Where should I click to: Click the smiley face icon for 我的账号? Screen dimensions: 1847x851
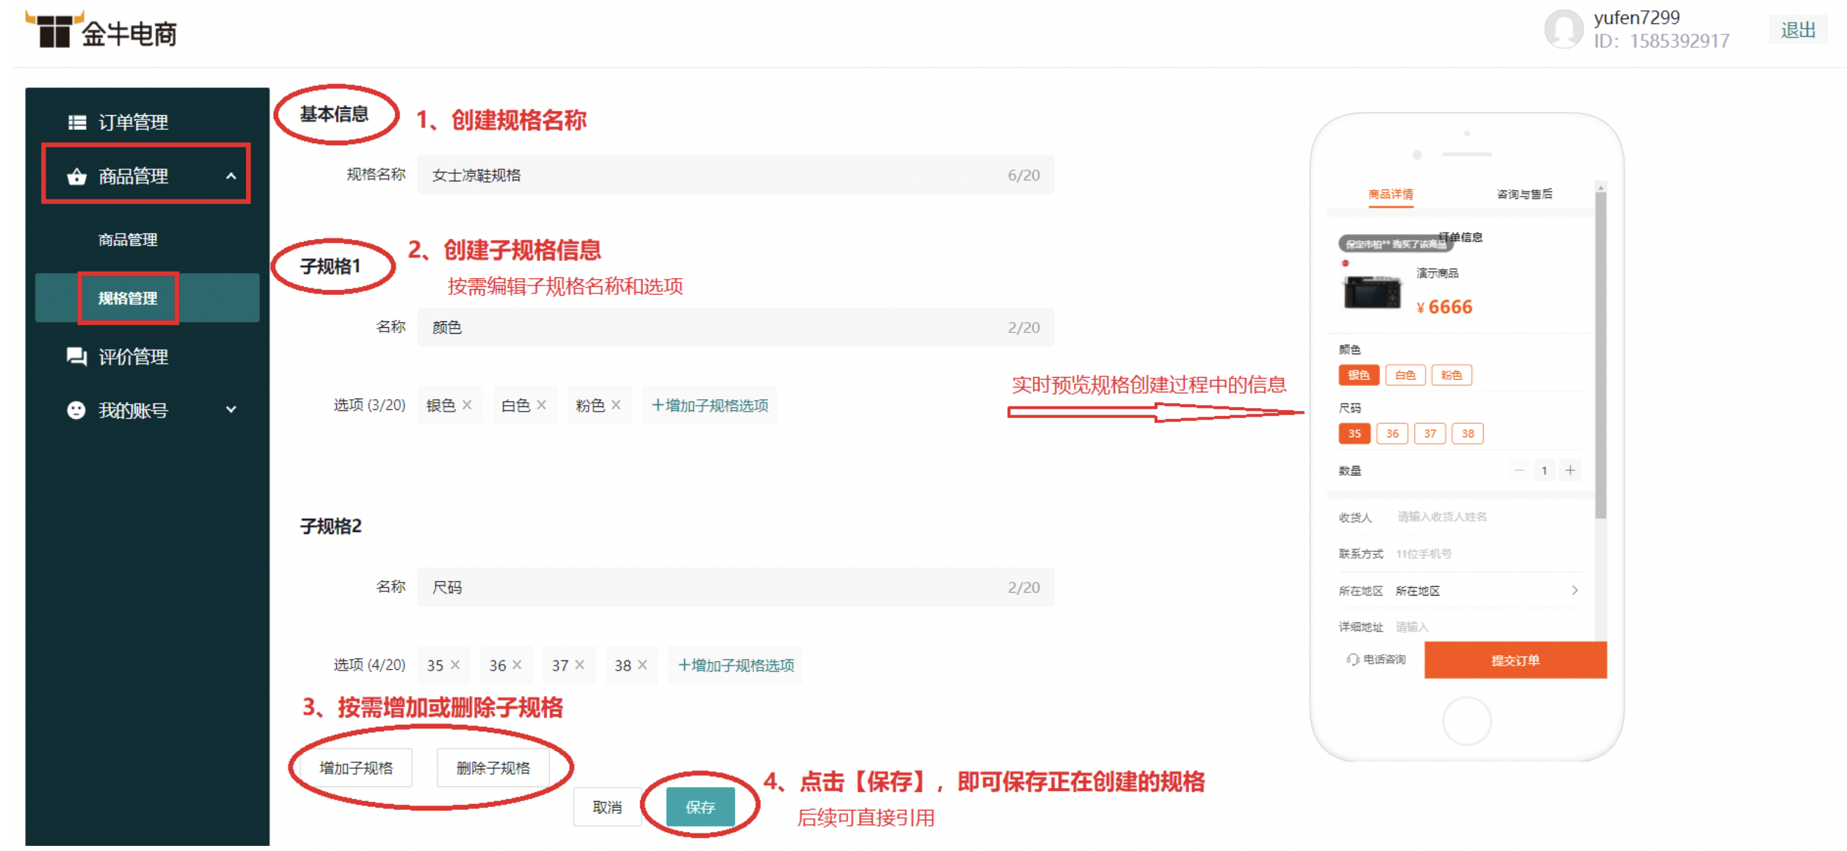(76, 410)
